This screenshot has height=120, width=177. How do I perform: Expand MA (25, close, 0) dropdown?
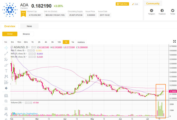26,54
